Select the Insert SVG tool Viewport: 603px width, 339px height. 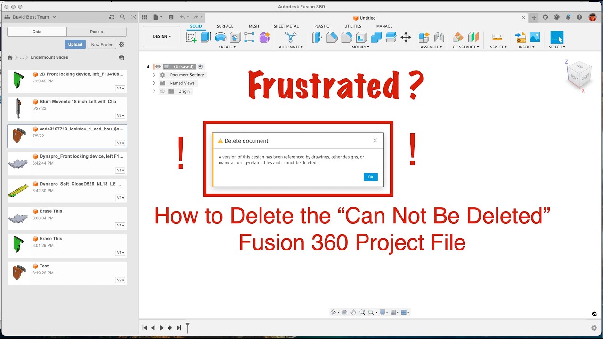click(x=520, y=37)
